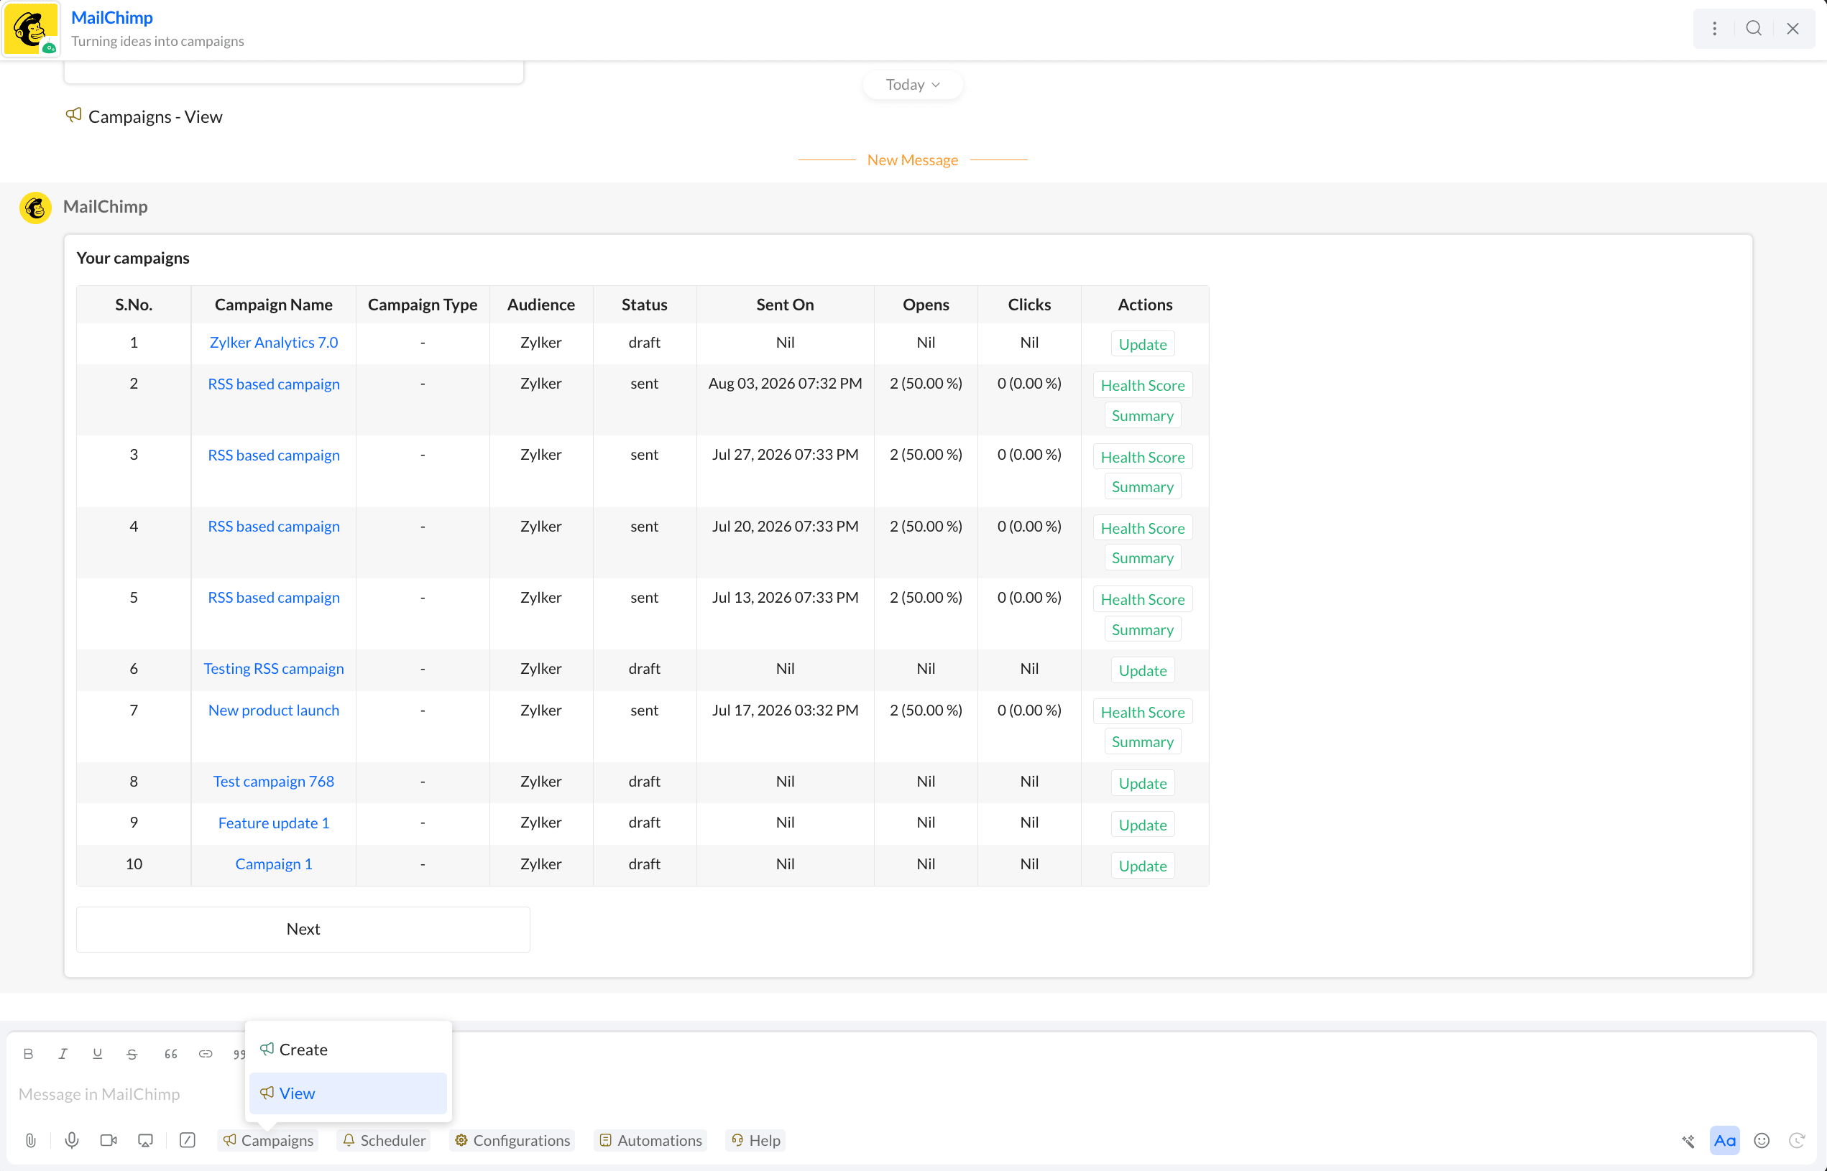Open the Scheduler bot menu
The image size is (1827, 1171).
pos(383,1140)
